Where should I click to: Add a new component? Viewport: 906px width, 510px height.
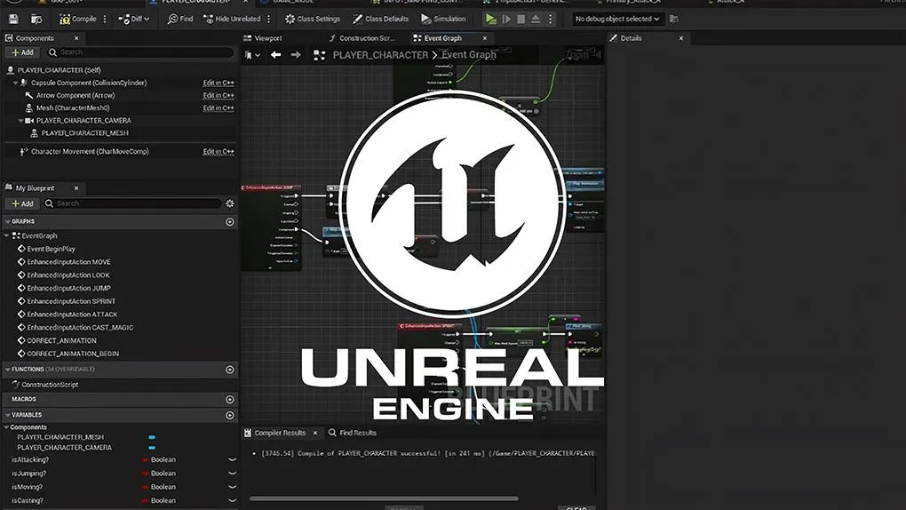[22, 52]
